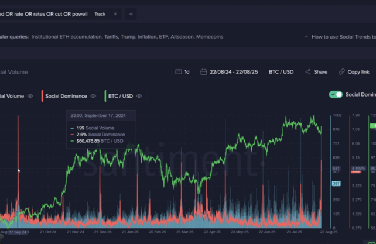Open the BTC / USD asset selector
Image resolution: width=376 pixels, height=244 pixels.
tap(281, 72)
